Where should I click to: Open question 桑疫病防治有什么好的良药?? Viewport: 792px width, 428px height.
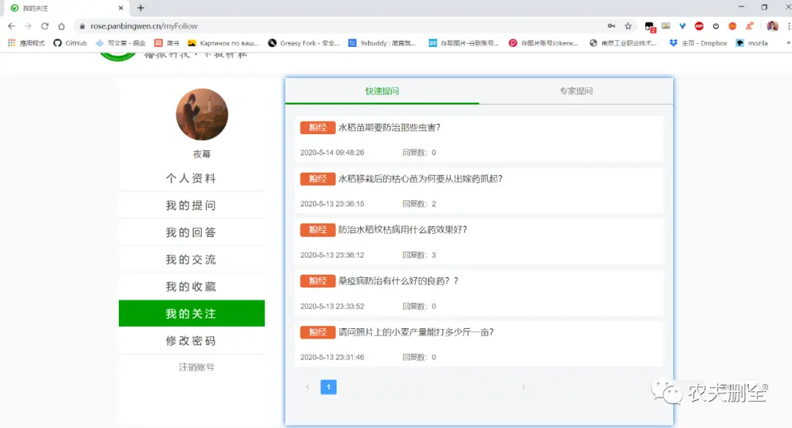(398, 281)
